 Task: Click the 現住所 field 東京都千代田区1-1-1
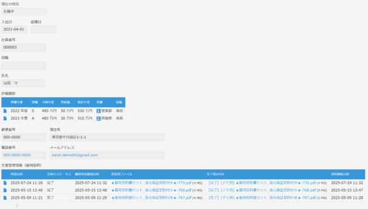pos(107,137)
